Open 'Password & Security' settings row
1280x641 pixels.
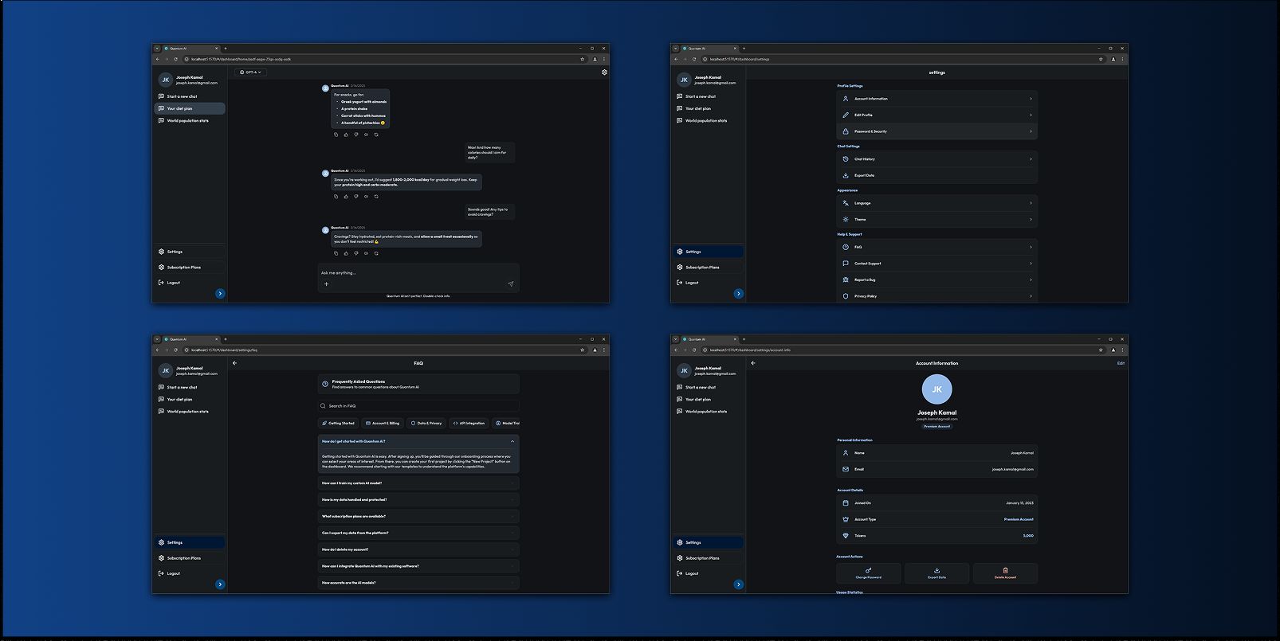click(x=936, y=131)
